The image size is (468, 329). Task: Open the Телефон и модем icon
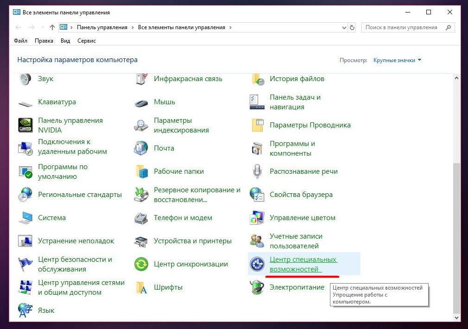pos(141,218)
